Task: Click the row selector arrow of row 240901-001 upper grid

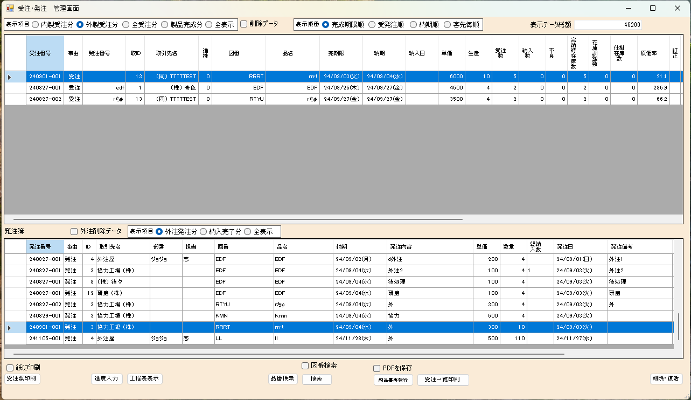Action: [15, 77]
